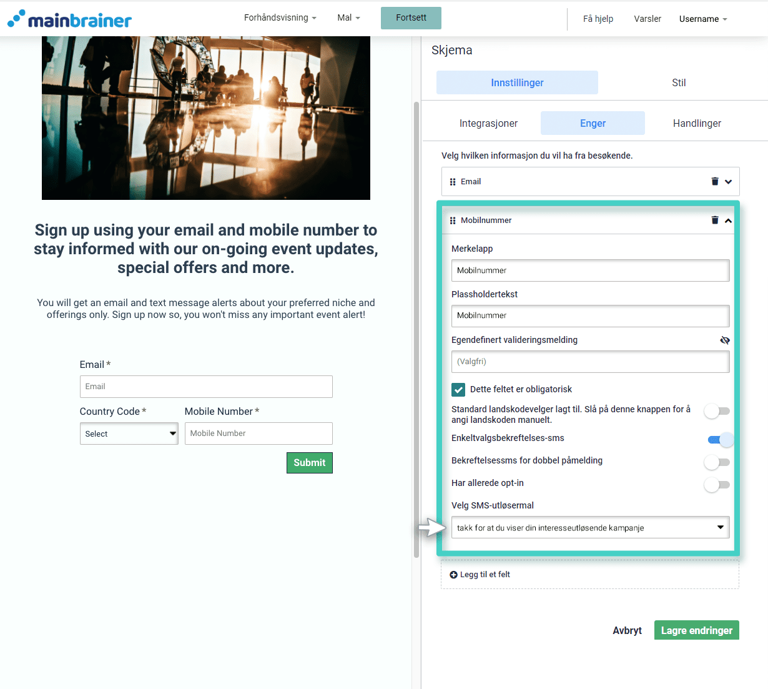Click inside the Email input in the preview
The width and height of the screenshot is (768, 689).
point(206,386)
